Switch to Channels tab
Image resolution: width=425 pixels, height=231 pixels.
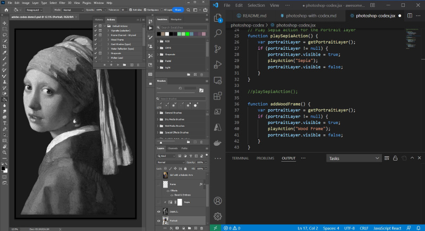172,148
